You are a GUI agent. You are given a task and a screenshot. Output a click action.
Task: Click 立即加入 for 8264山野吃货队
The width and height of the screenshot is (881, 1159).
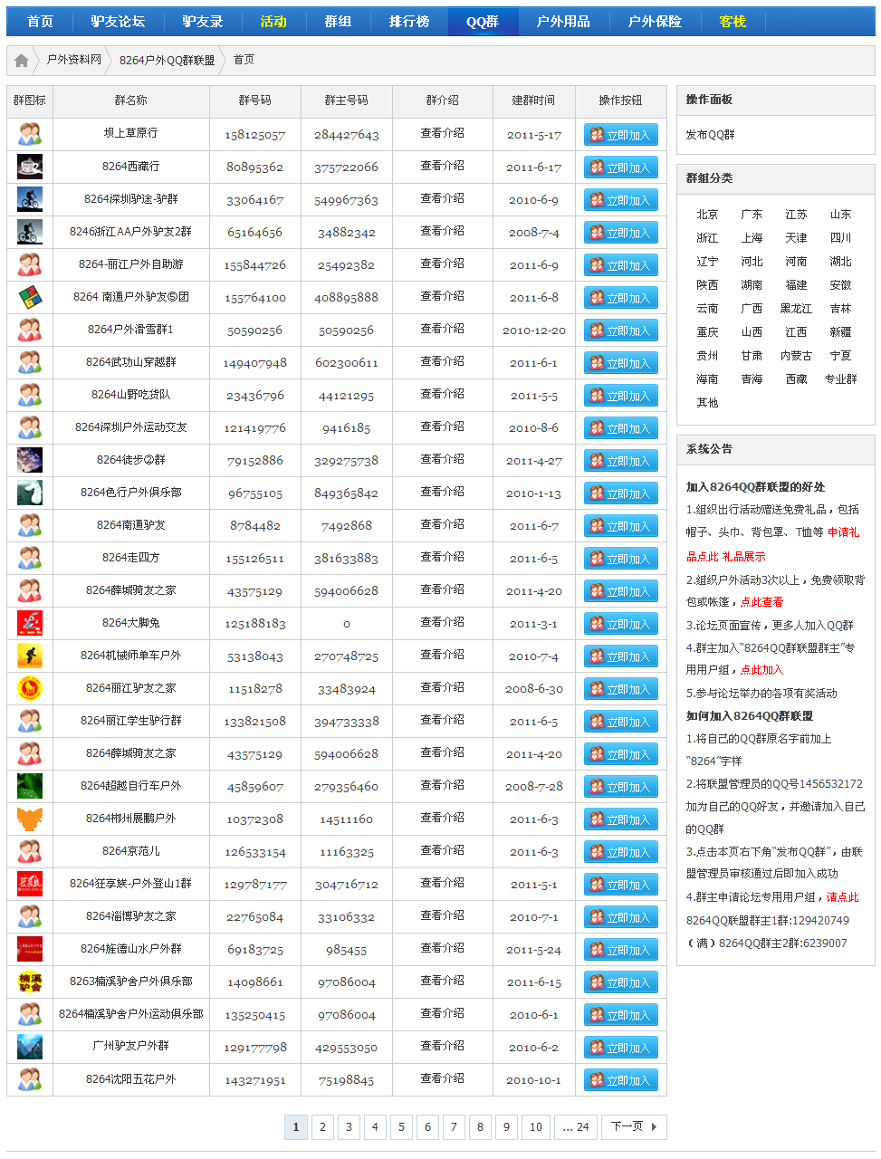(621, 396)
